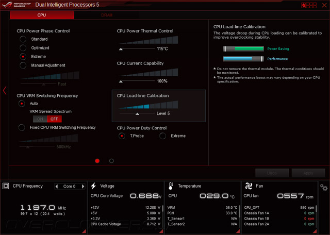This screenshot has width=330, height=235.
Task: Click the Level 5 calibration value
Action: [163, 113]
